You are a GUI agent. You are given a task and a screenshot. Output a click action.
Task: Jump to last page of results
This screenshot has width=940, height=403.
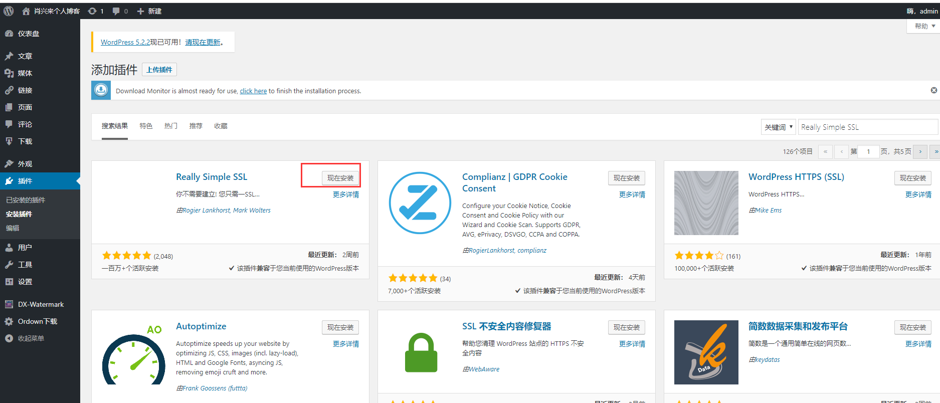935,151
